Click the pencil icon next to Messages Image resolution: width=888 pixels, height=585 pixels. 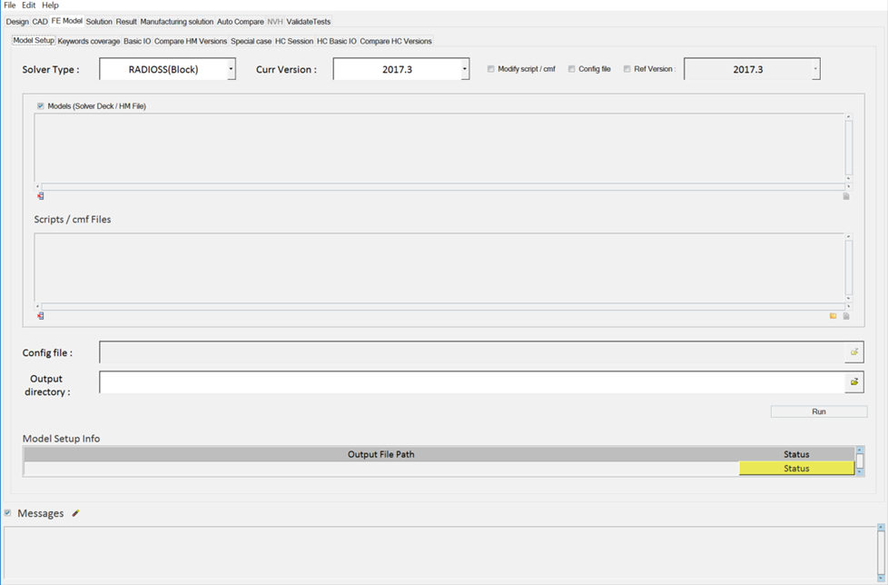tap(75, 513)
